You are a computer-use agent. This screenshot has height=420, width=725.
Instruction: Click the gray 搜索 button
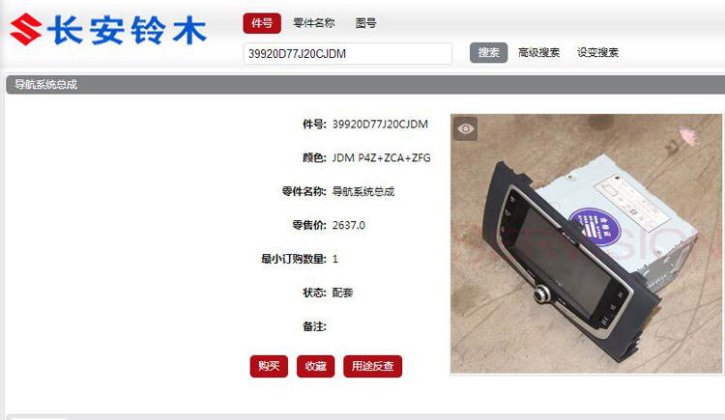click(x=488, y=53)
